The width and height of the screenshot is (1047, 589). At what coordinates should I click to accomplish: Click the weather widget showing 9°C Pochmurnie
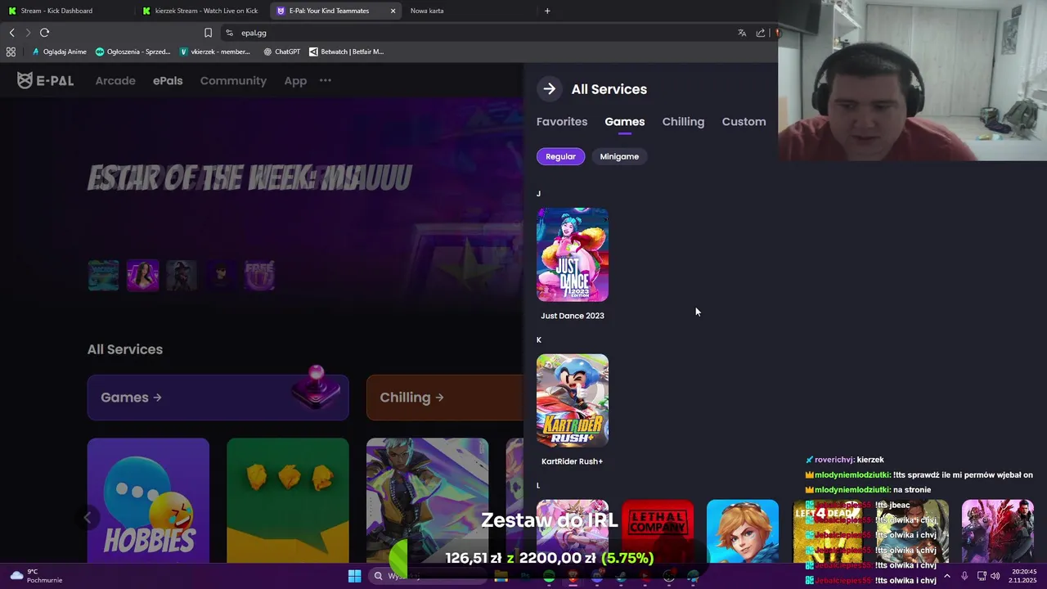coord(37,576)
